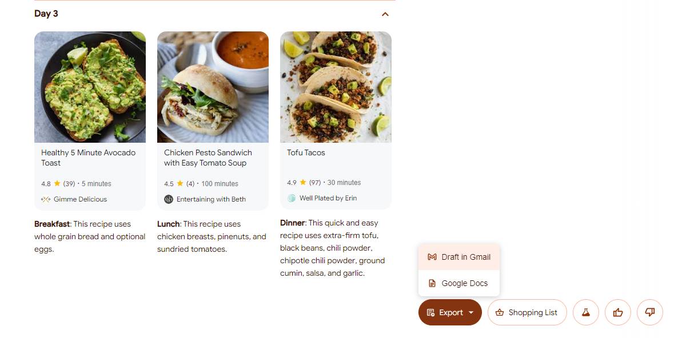The image size is (678, 338).
Task: Click the Gimme Delicious source logo
Action: coord(46,199)
